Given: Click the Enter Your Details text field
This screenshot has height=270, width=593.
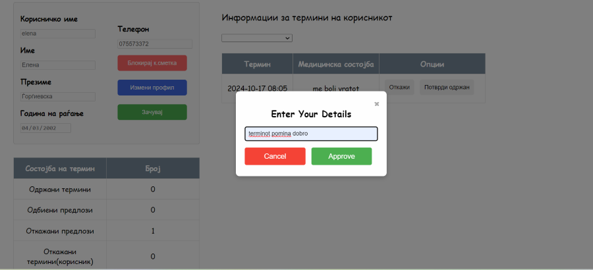Looking at the screenshot, I should coord(311,134).
